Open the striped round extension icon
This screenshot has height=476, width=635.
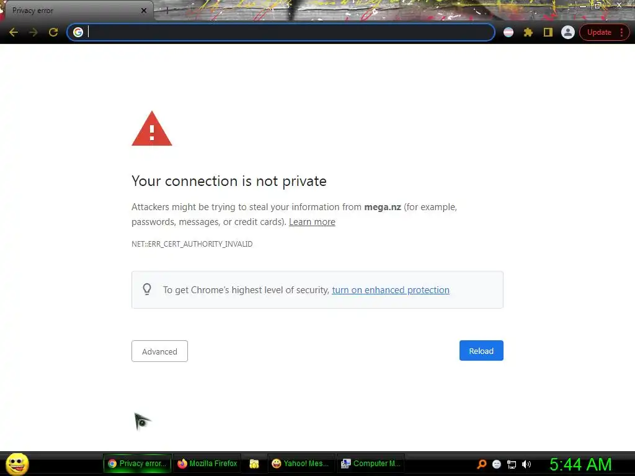tap(508, 32)
